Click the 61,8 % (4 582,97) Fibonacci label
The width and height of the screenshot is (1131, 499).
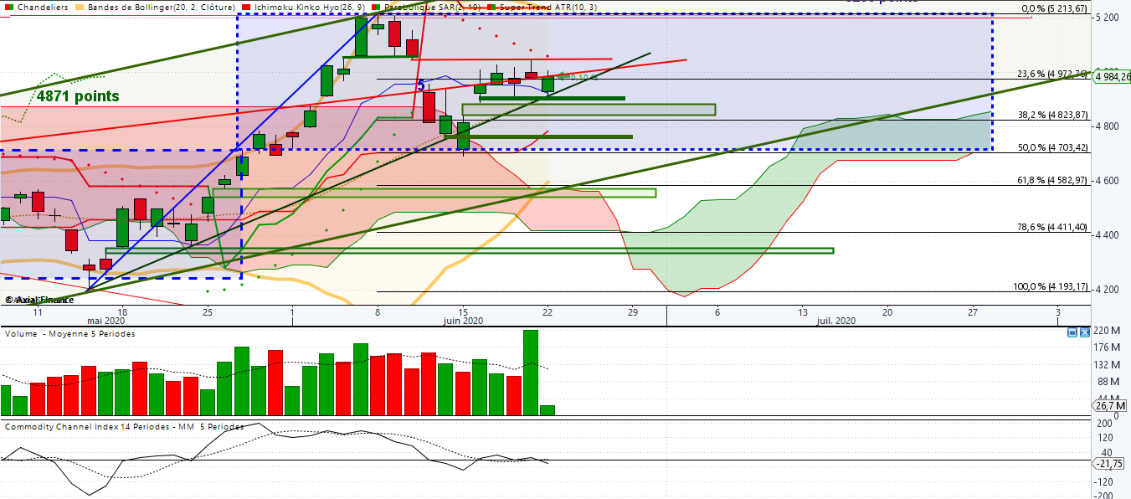(x=1052, y=180)
